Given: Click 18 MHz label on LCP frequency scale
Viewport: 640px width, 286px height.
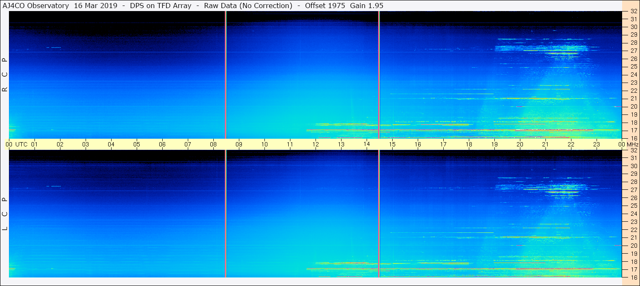Looking at the screenshot, I should click(x=634, y=261).
